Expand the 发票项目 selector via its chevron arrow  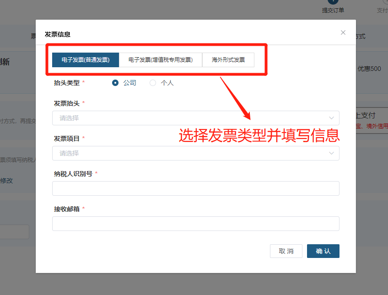tap(331, 153)
